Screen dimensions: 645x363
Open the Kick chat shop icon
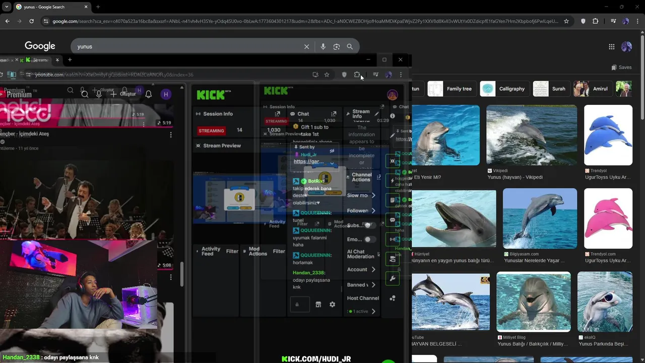(x=318, y=305)
